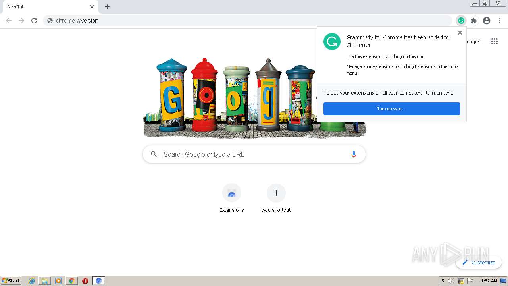The image size is (508, 286).
Task: Click the address bar showing chrome://version
Action: (x=248, y=21)
